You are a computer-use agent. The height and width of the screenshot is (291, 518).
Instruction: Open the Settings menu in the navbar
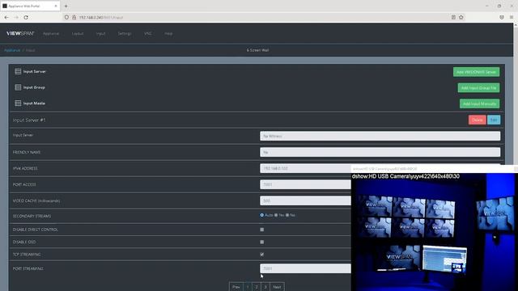pos(125,34)
